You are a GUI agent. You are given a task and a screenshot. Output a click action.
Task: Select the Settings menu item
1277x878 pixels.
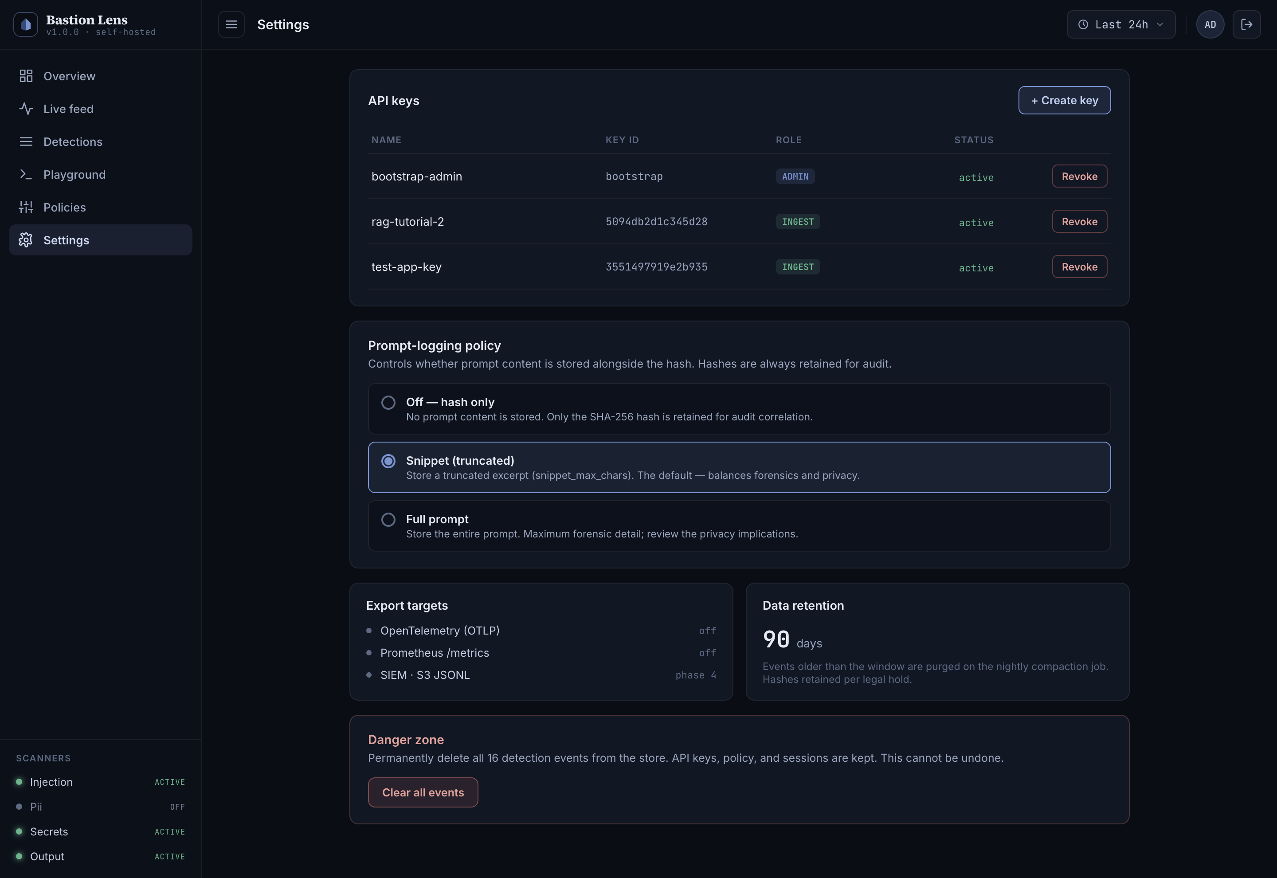[x=101, y=240]
